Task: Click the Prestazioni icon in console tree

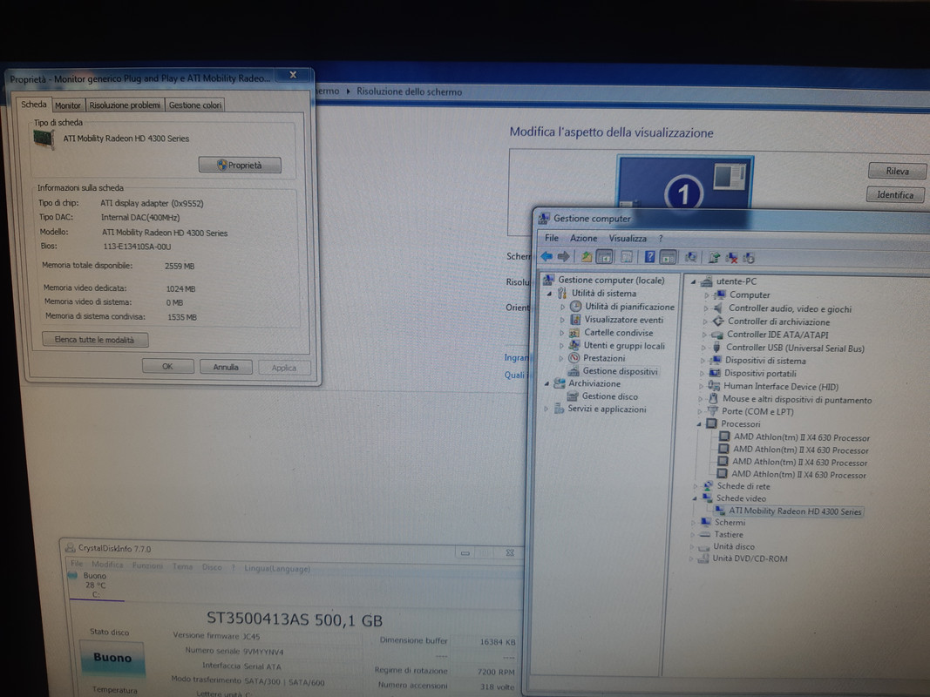Action: point(574,358)
